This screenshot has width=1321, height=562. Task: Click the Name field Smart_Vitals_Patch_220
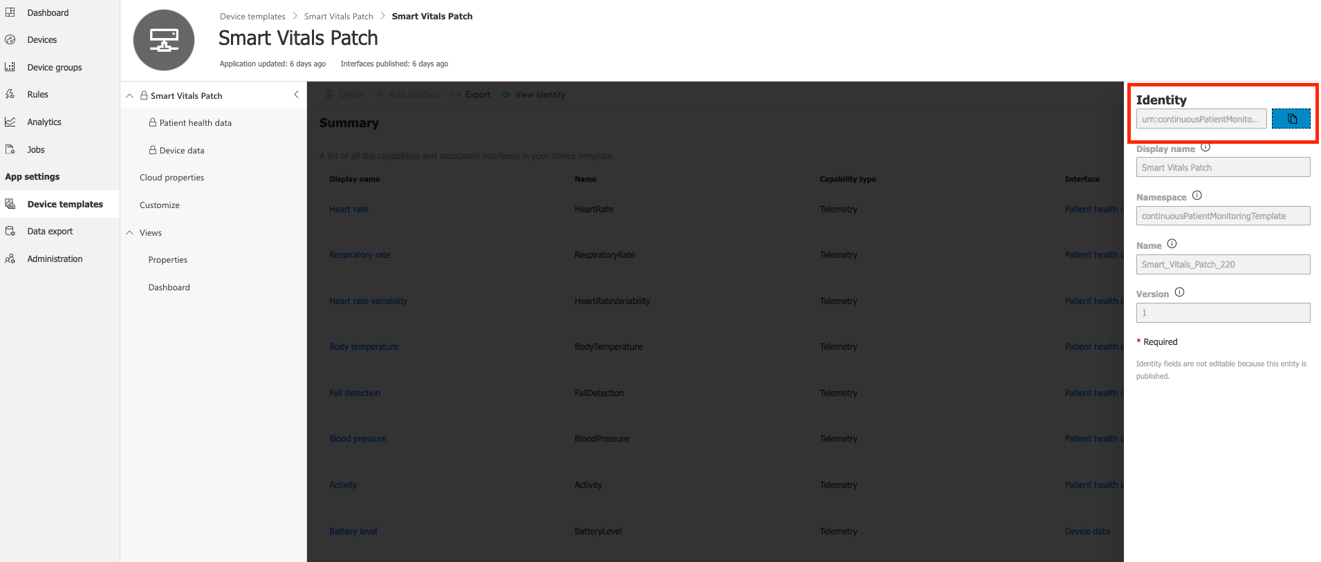point(1223,264)
